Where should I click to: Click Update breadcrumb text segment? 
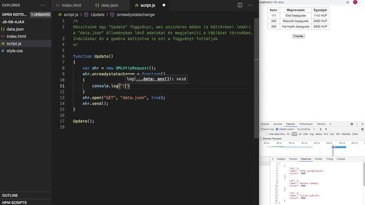[x=98, y=15]
